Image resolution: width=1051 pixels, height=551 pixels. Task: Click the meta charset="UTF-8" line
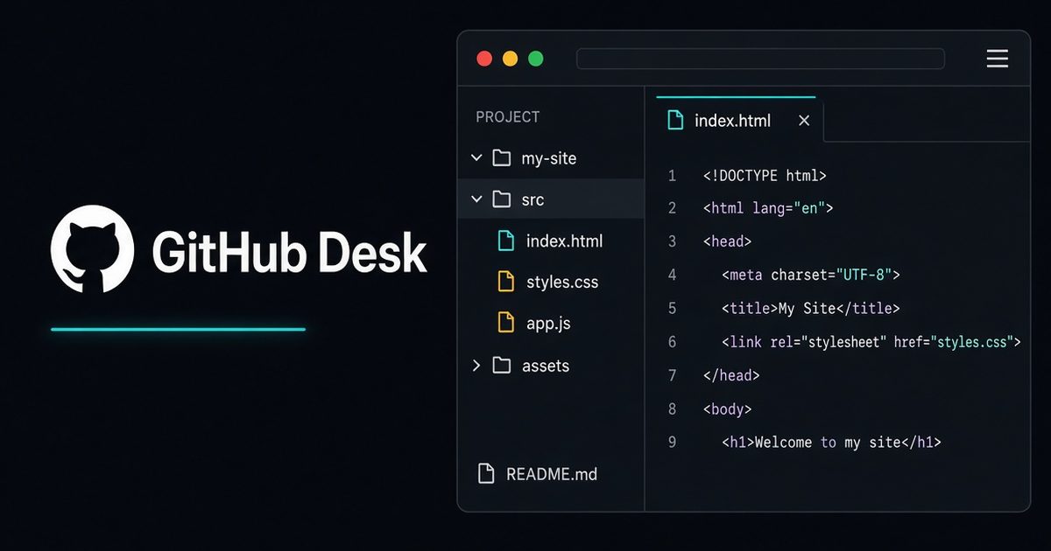[x=811, y=275]
